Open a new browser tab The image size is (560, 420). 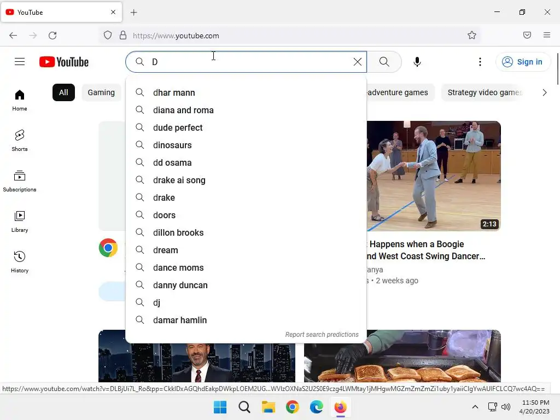coord(133,13)
